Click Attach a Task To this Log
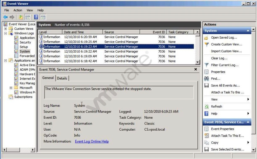The image size is (257, 159). coord(228,92)
